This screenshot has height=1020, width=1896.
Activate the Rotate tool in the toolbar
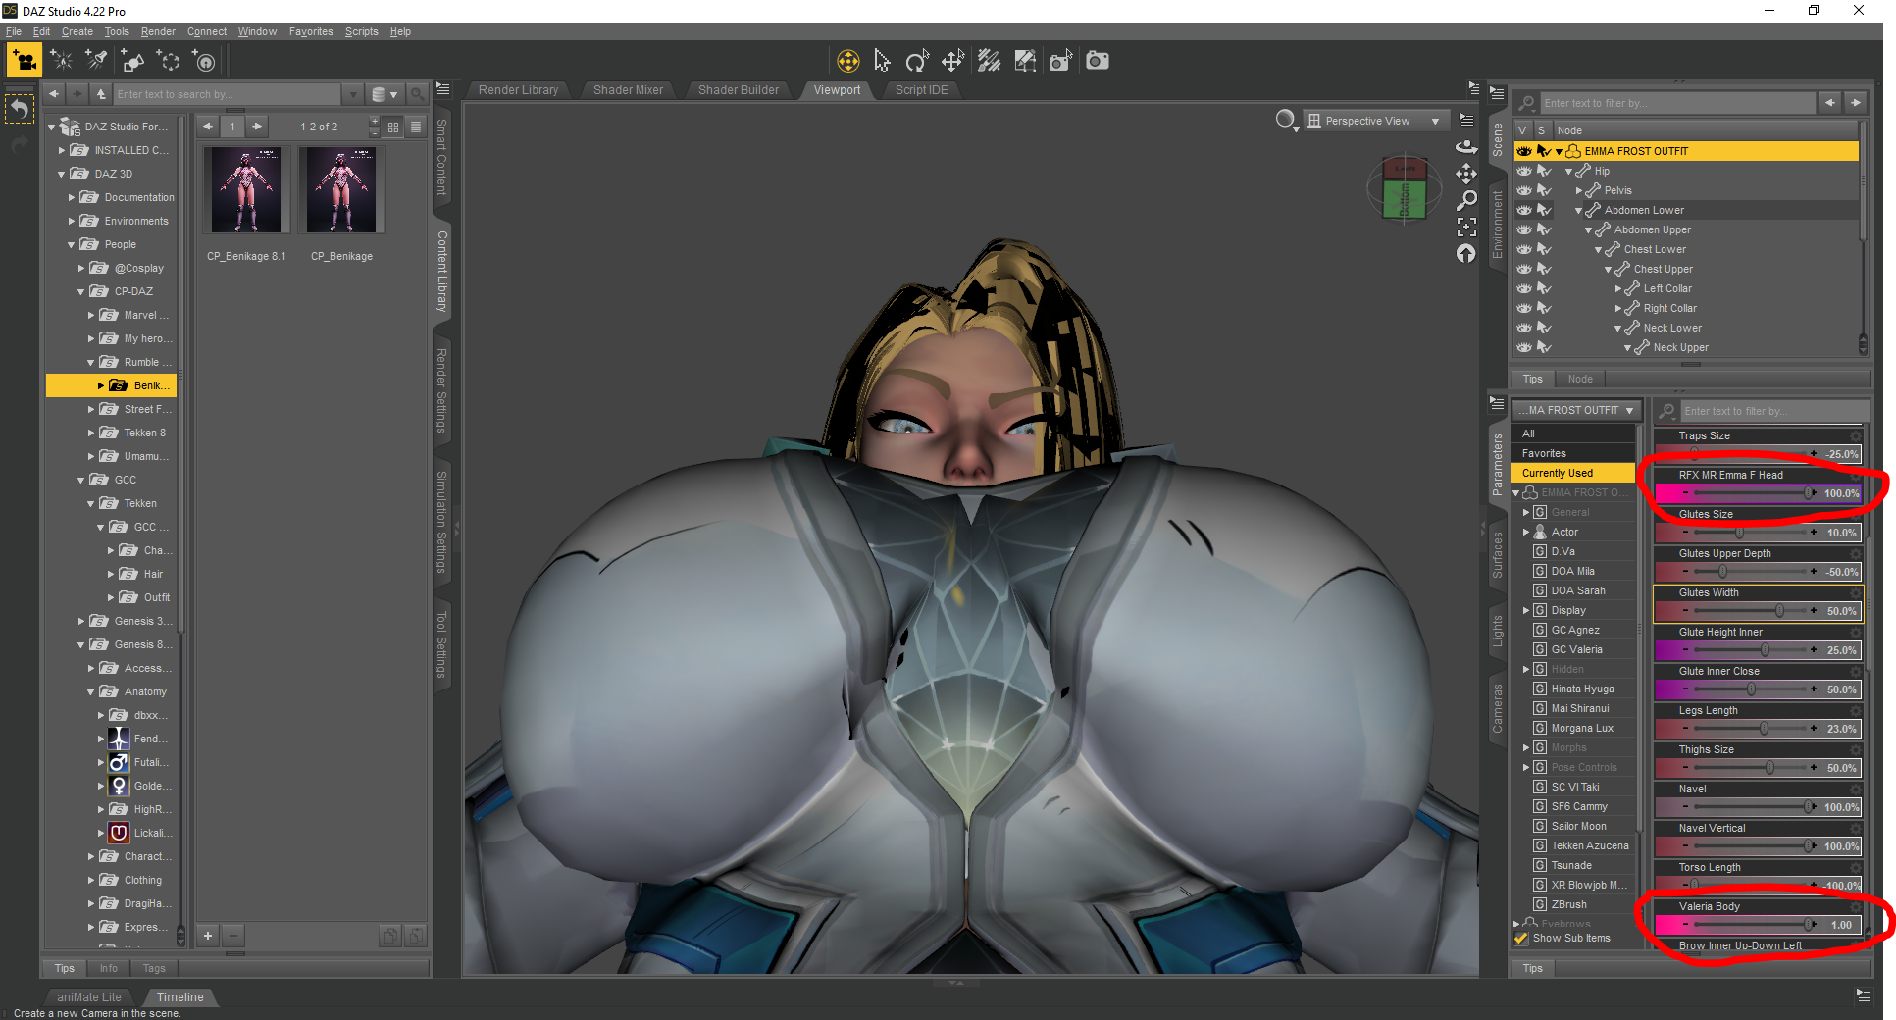click(917, 61)
